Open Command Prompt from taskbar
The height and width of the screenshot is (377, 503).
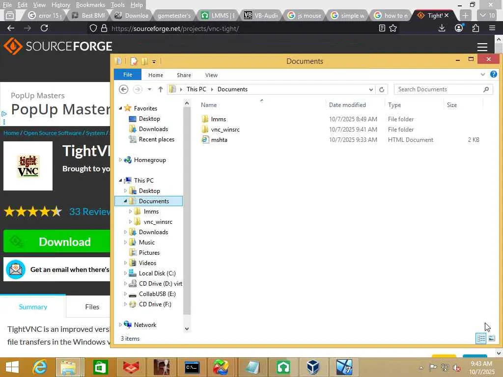point(192,367)
